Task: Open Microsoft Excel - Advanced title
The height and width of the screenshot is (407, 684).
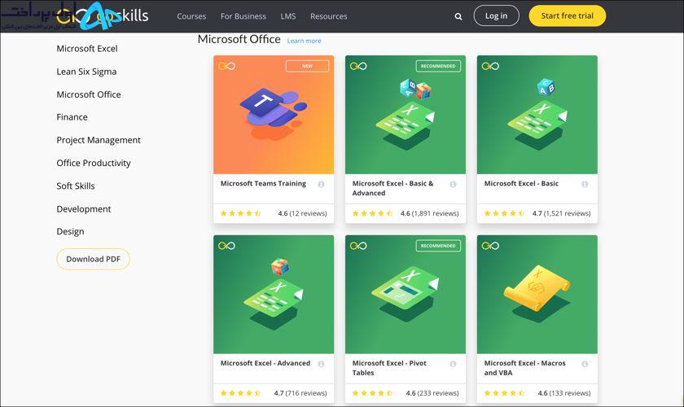Action: 265,363
